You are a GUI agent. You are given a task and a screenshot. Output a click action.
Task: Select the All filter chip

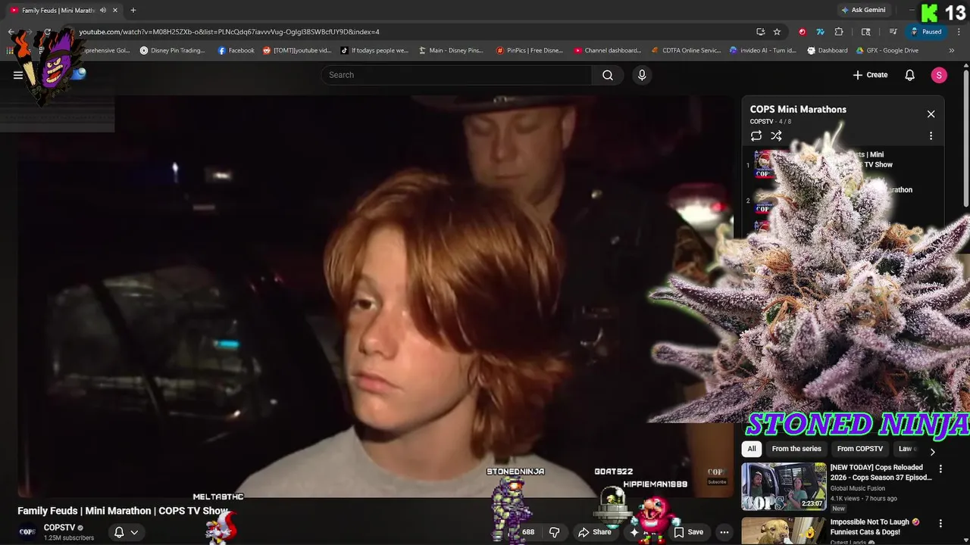[x=752, y=449]
